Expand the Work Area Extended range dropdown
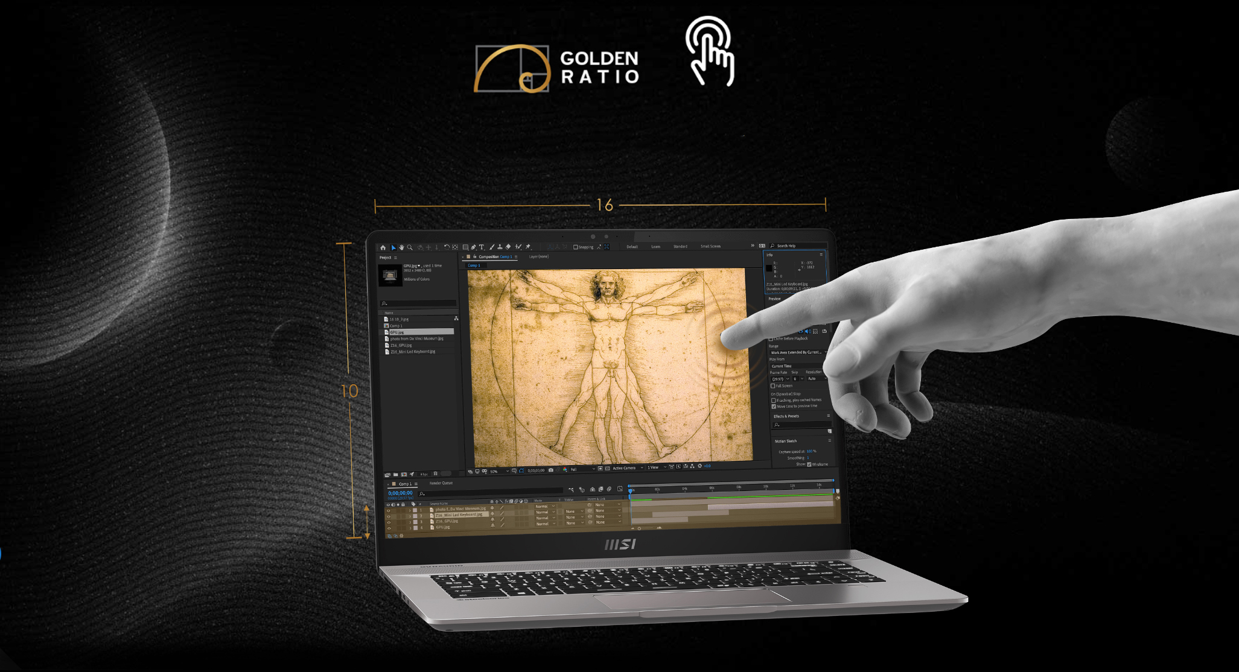This screenshot has height=672, width=1239. (797, 352)
